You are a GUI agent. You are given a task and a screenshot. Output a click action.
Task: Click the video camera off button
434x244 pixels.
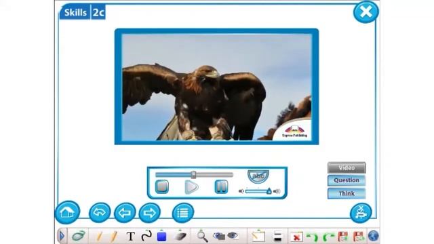361,213
